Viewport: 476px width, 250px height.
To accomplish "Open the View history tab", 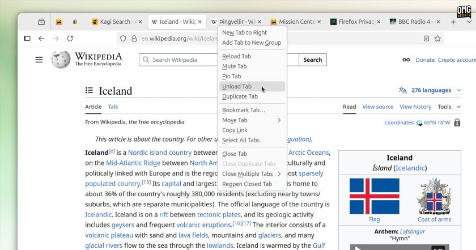I will coord(415,107).
